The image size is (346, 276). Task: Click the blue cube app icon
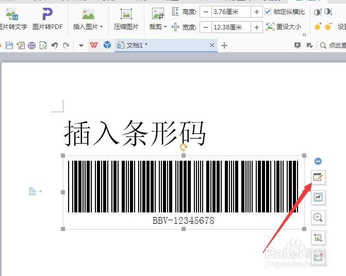pyautogui.click(x=107, y=45)
